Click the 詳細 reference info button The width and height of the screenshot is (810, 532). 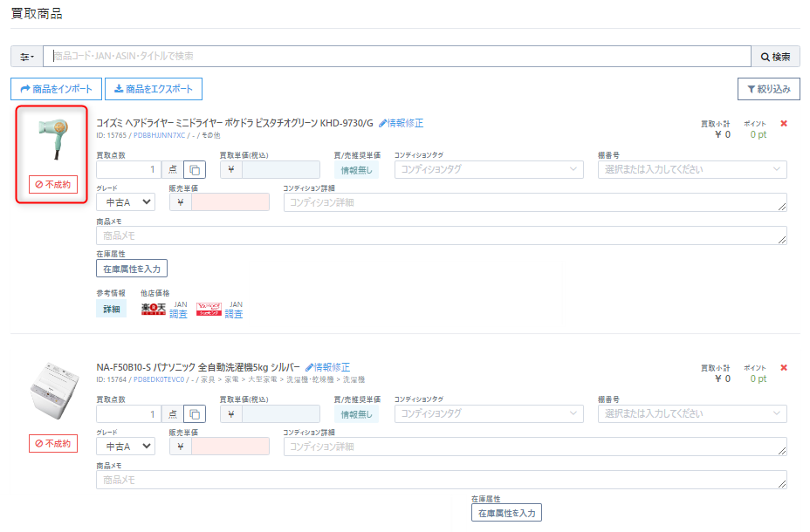click(111, 309)
